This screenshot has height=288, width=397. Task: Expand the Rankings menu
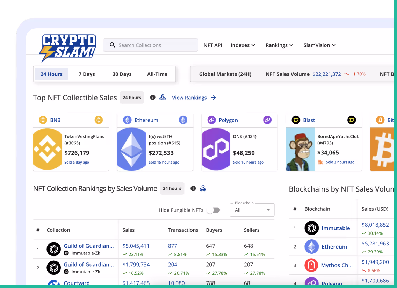279,45
